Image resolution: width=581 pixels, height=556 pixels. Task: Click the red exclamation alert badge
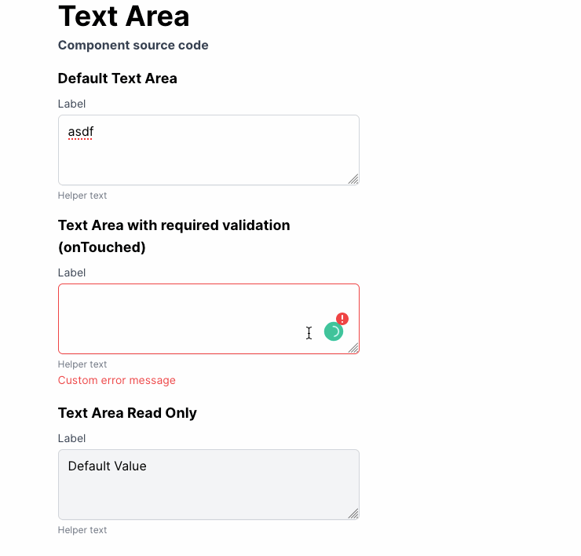(342, 319)
